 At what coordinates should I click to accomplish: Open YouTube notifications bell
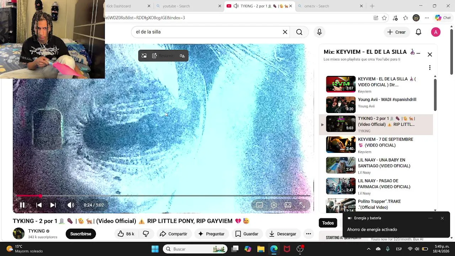click(418, 32)
